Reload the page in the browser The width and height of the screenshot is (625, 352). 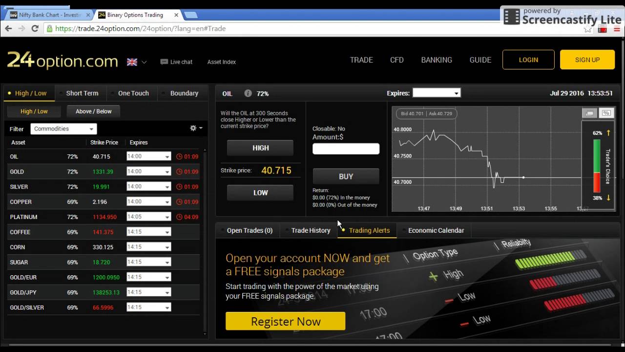coord(35,28)
